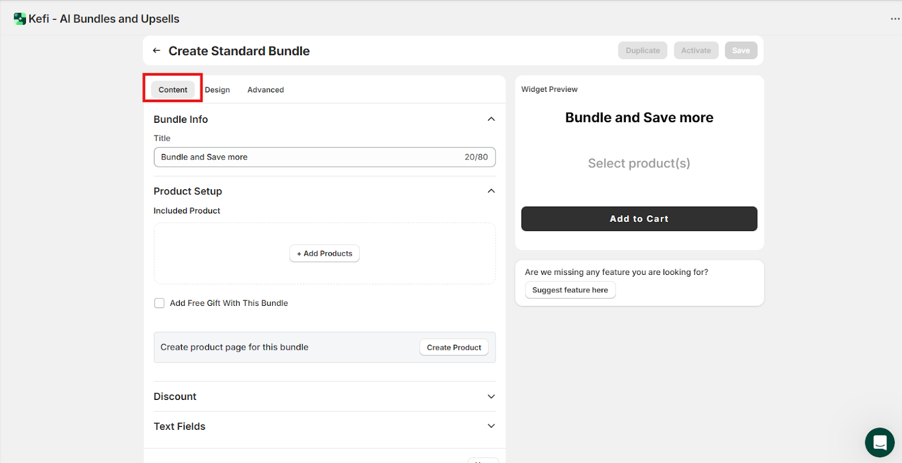Open the chat support bubble
Screen dimensions: 902x463
(879, 443)
